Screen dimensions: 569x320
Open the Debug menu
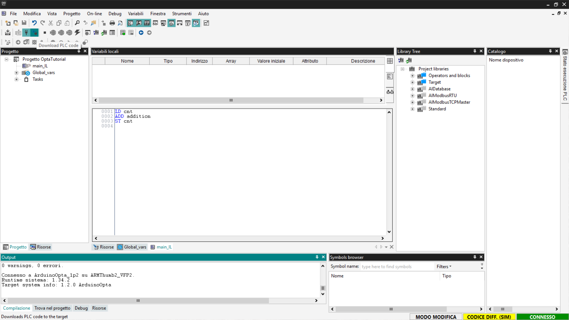click(115, 14)
